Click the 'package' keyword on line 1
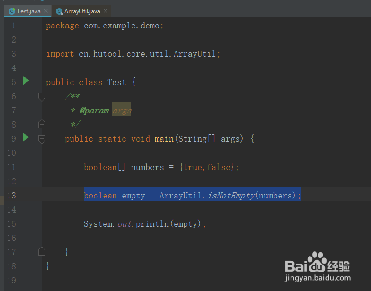 tap(62, 26)
